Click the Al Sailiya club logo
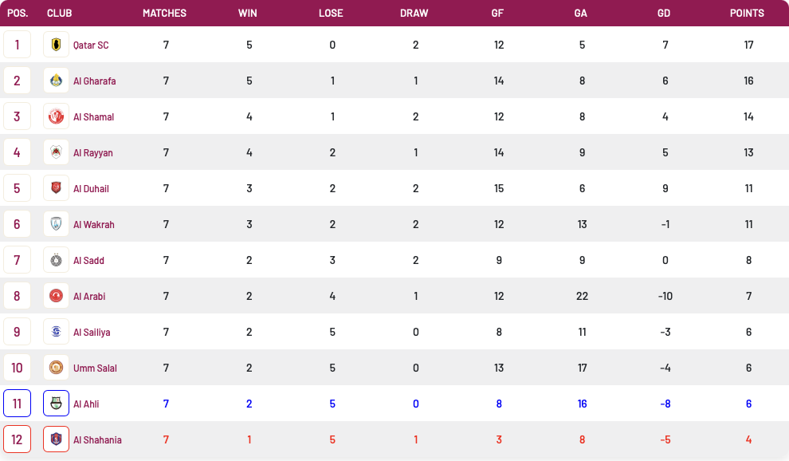Image resolution: width=789 pixels, height=461 pixels. point(56,332)
